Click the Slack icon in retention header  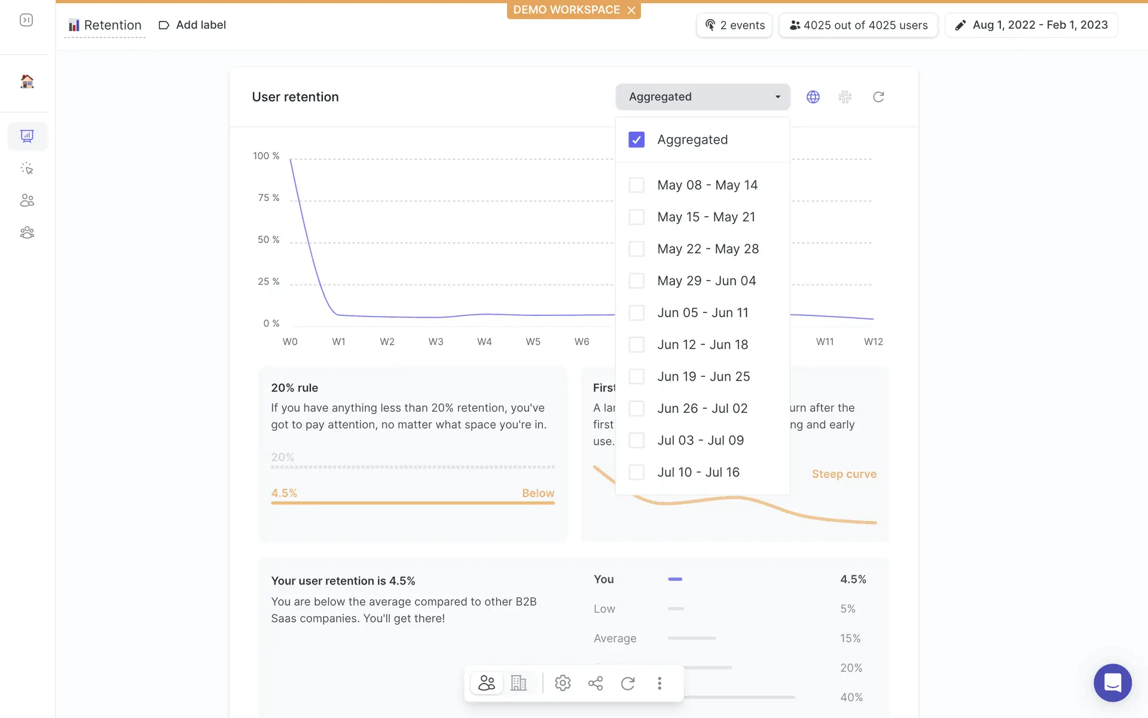point(845,97)
